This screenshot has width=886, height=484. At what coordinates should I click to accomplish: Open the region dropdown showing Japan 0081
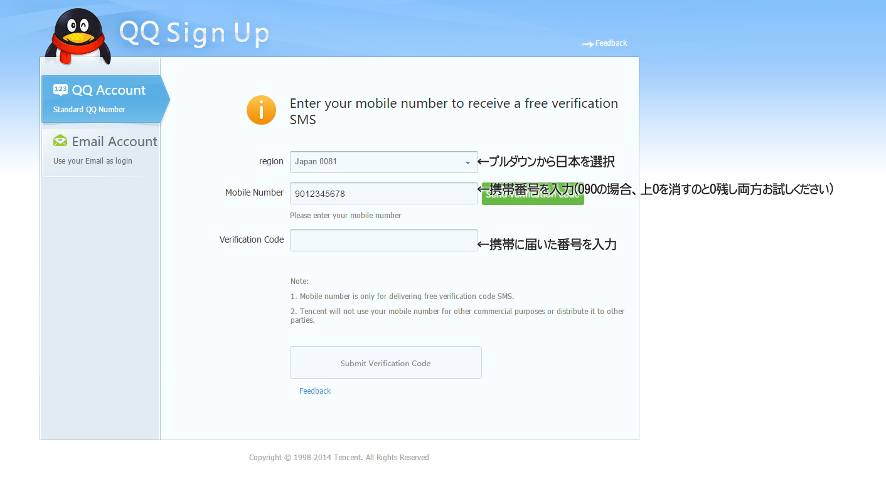click(384, 162)
